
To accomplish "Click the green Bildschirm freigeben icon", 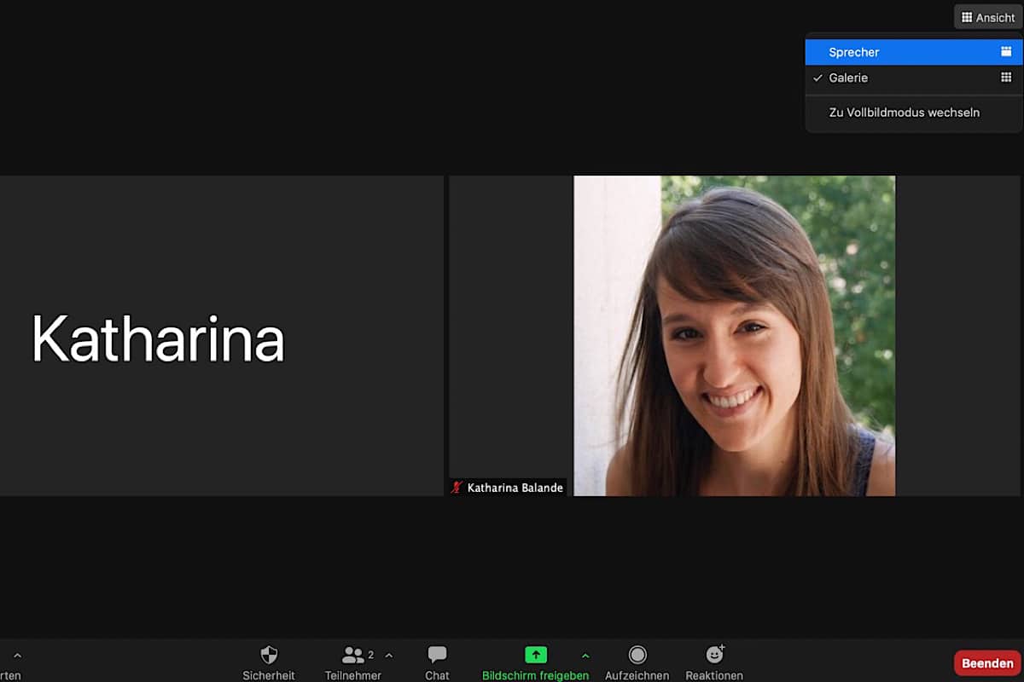I will [535, 655].
